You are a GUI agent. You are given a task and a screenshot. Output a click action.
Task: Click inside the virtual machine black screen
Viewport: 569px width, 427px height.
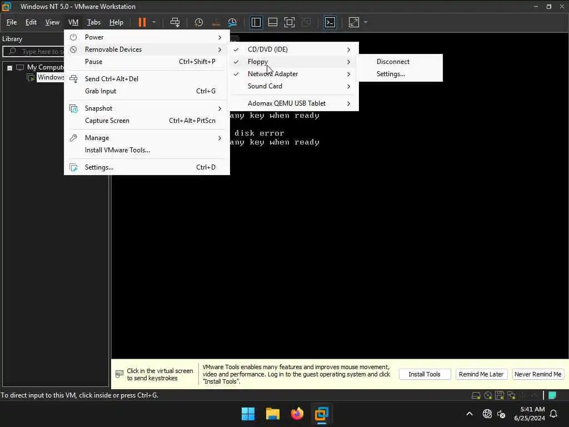(x=340, y=254)
